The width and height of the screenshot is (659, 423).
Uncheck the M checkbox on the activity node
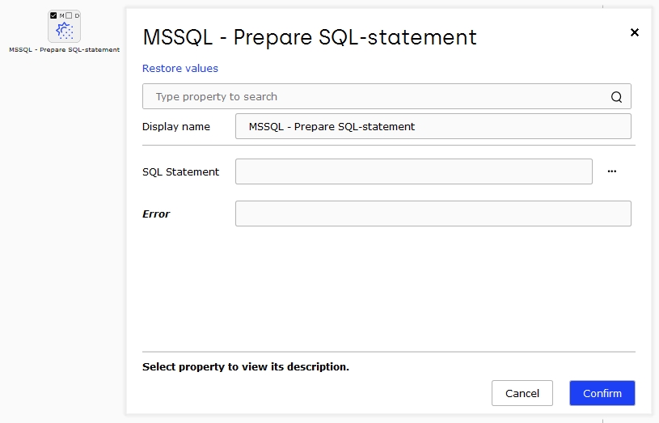pyautogui.click(x=53, y=15)
